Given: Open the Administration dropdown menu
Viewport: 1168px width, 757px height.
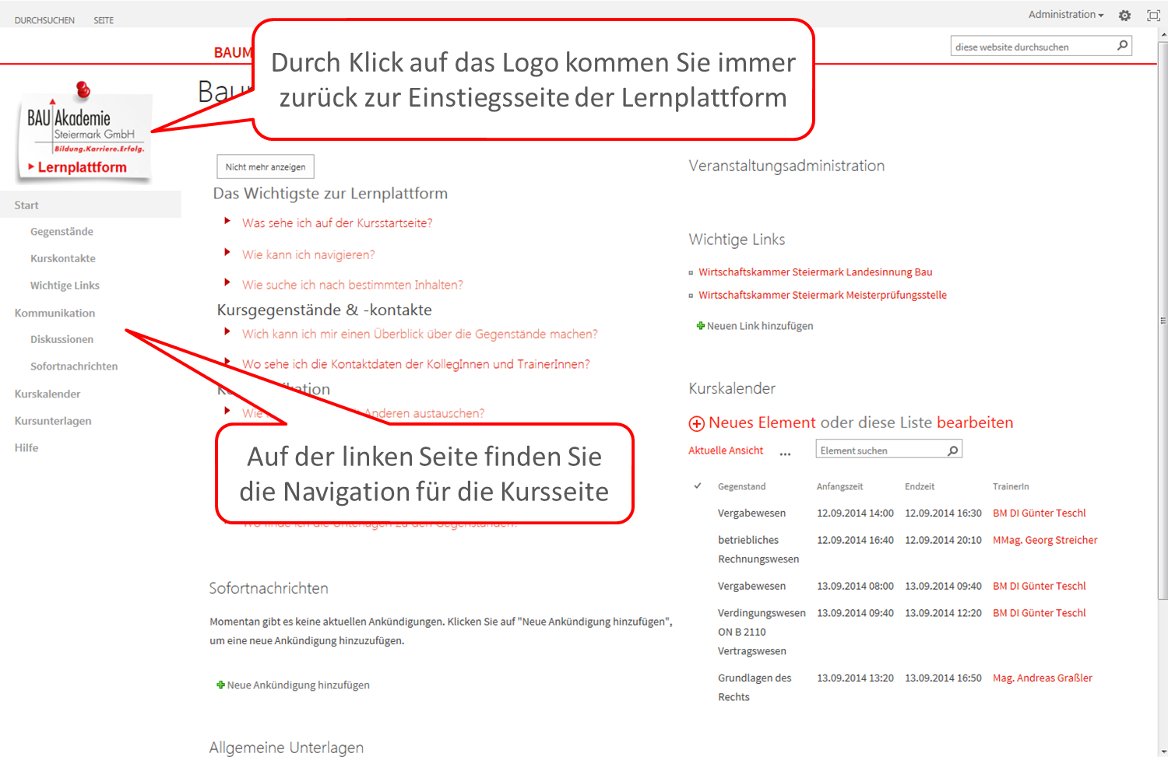Looking at the screenshot, I should click(1066, 15).
